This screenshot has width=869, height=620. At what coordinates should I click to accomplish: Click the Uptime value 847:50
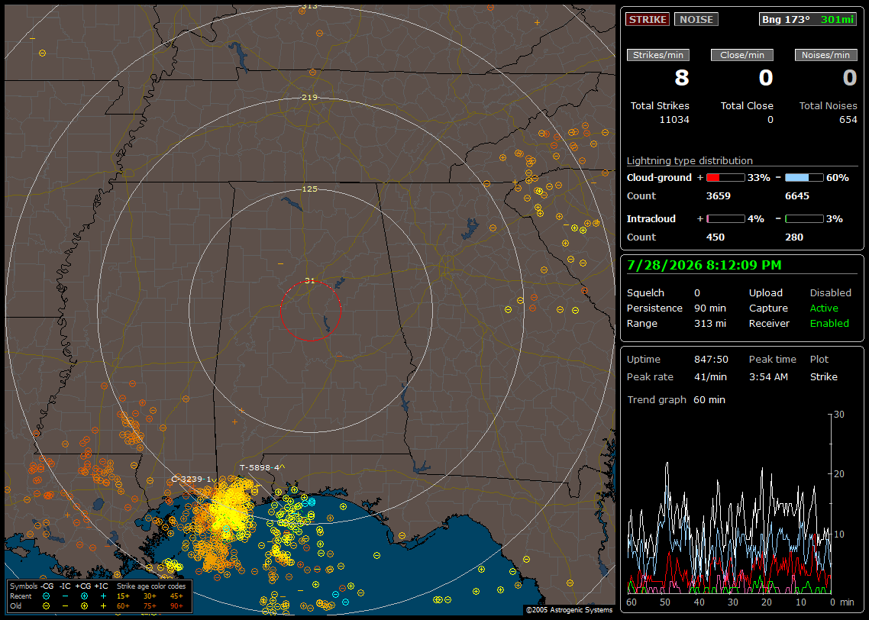(x=711, y=360)
